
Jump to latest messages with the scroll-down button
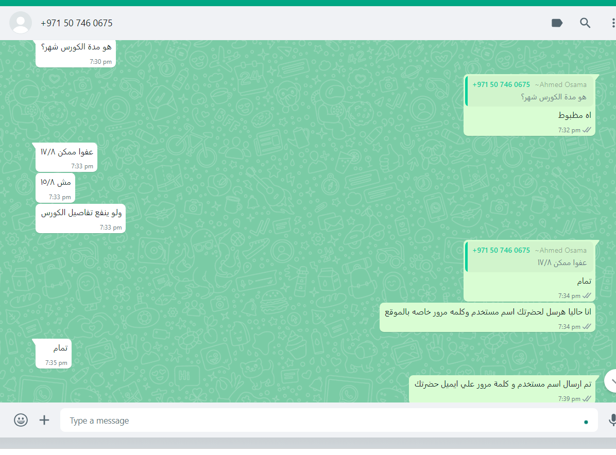(x=611, y=381)
